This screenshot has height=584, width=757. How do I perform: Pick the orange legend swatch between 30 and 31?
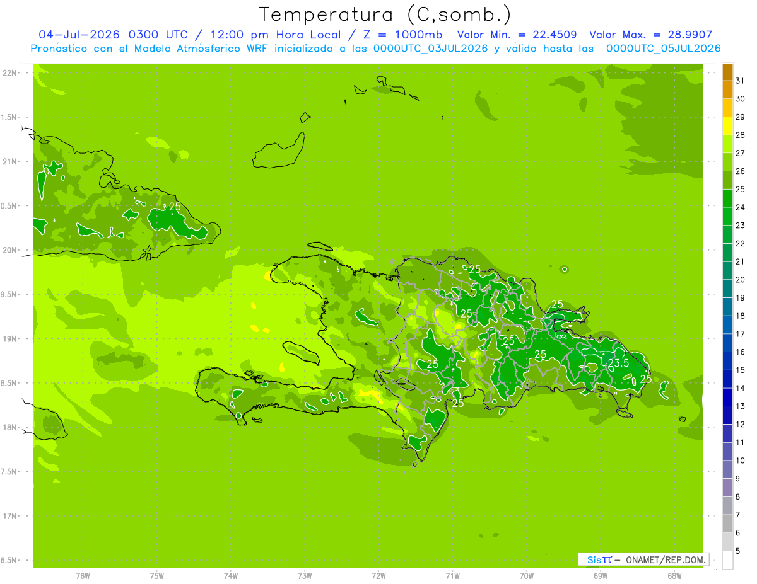point(727,90)
